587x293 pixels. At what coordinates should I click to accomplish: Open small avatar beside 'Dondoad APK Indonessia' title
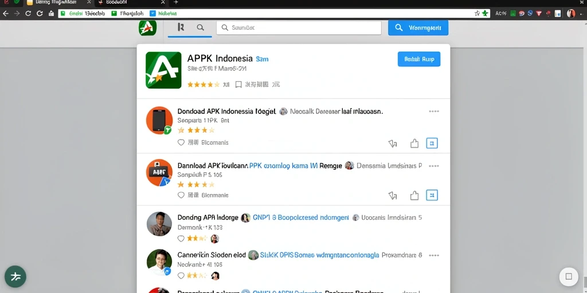(x=284, y=112)
